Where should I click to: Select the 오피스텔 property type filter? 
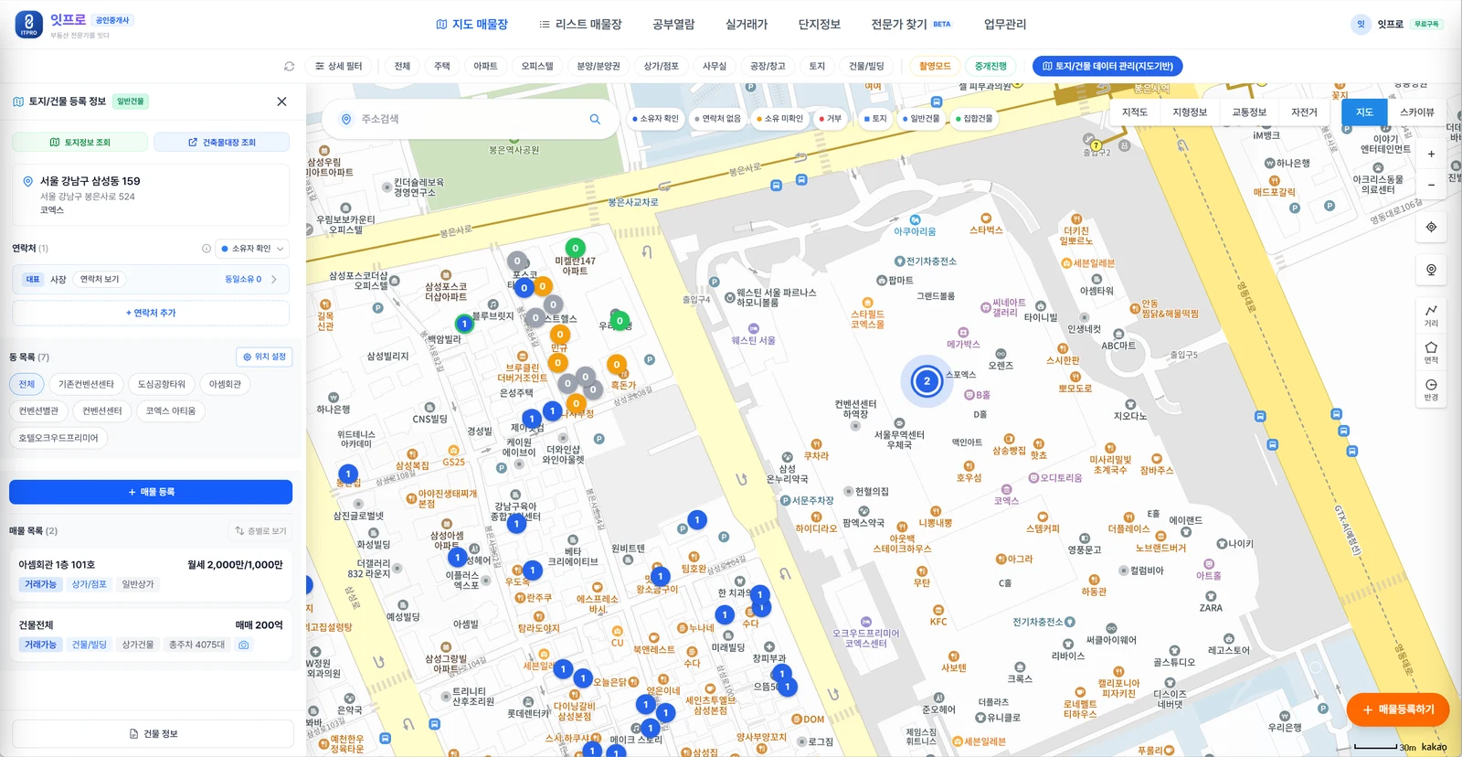pyautogui.click(x=537, y=66)
